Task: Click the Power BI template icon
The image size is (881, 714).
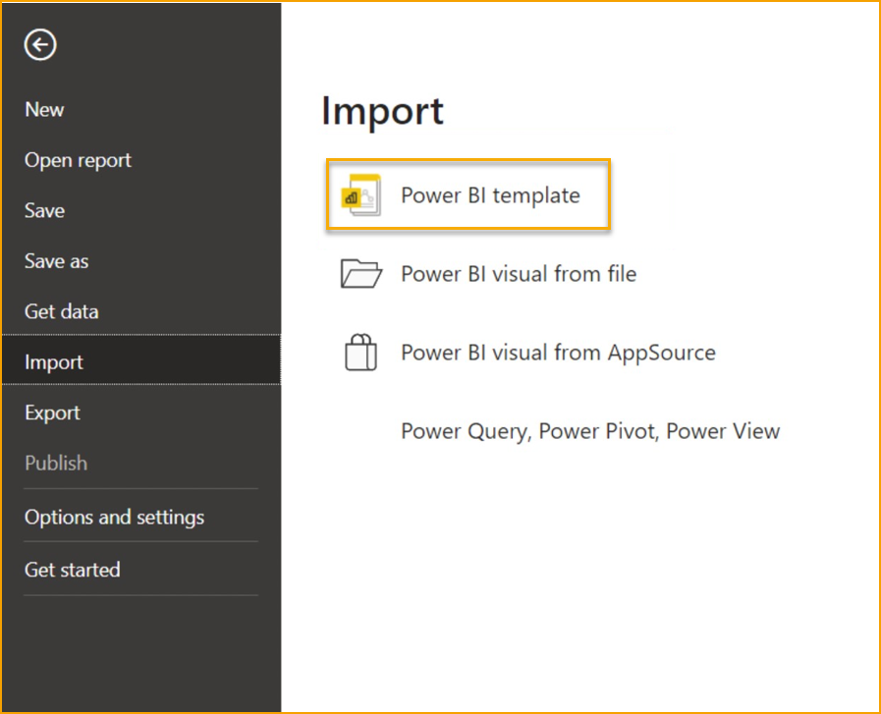Action: 360,195
